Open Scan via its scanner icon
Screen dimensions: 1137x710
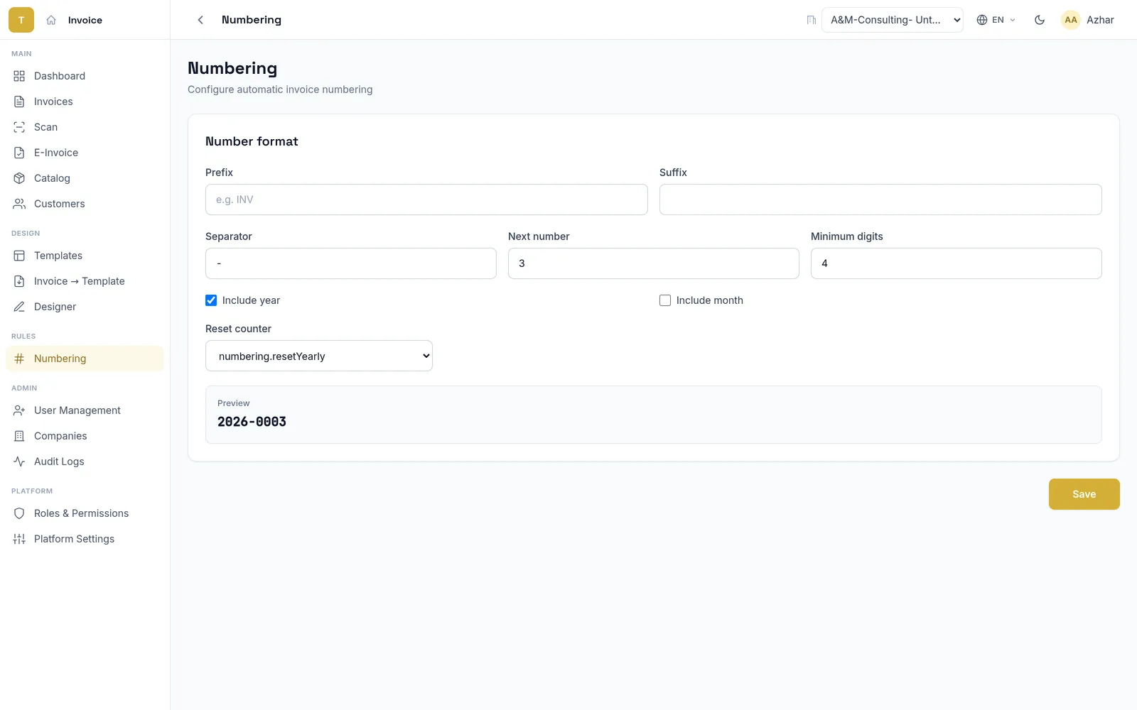(19, 127)
